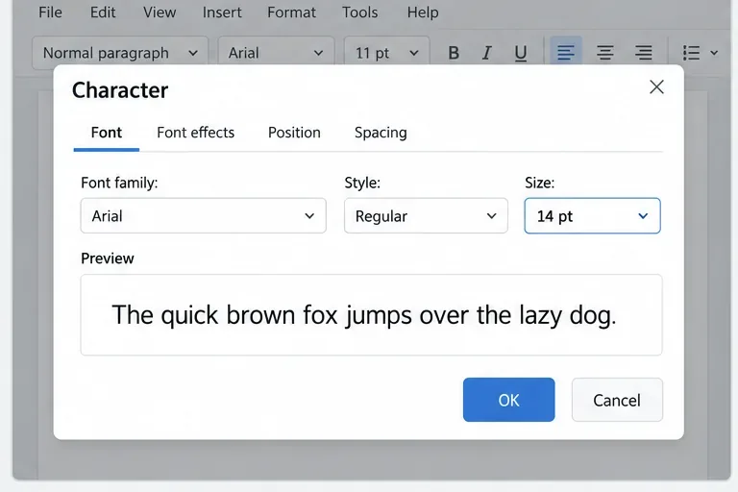Screen dimensions: 738x492
Task: Select align right icon
Action: click(x=644, y=53)
